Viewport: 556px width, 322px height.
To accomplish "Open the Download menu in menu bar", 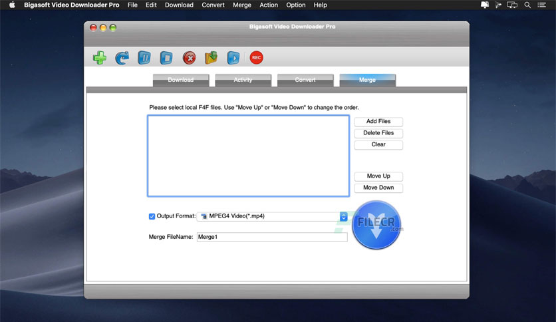I will click(179, 5).
